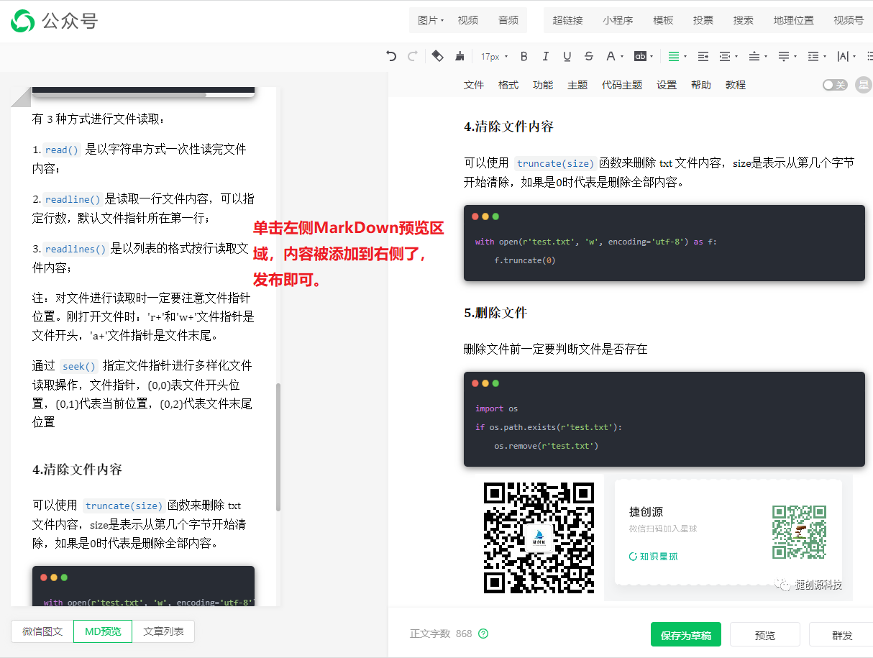Click the 5.删除文件 heading in the editor
The width and height of the screenshot is (873, 658).
(495, 312)
